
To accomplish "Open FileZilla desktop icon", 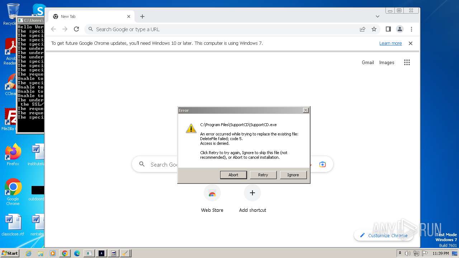I will pyautogui.click(x=10, y=119).
